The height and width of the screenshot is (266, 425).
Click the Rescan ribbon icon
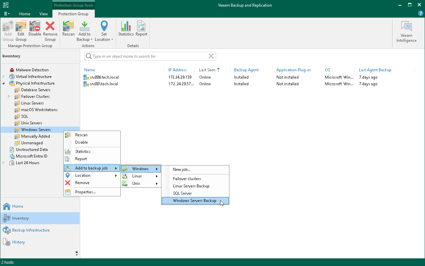click(x=68, y=26)
